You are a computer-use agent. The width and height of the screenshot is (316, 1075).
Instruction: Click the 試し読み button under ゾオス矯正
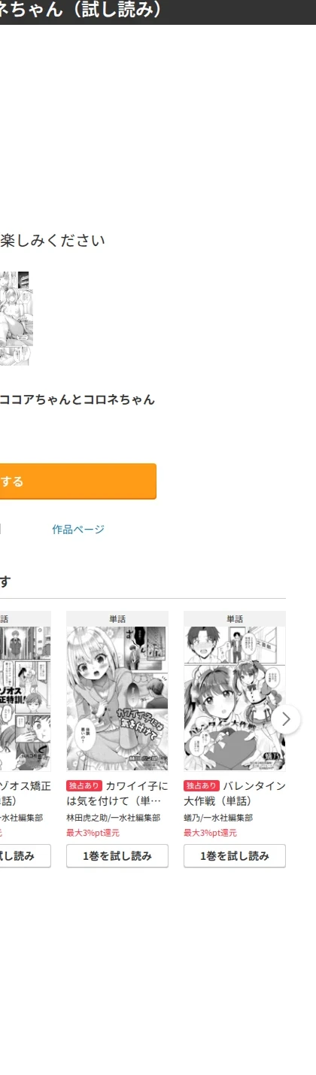coord(25,856)
